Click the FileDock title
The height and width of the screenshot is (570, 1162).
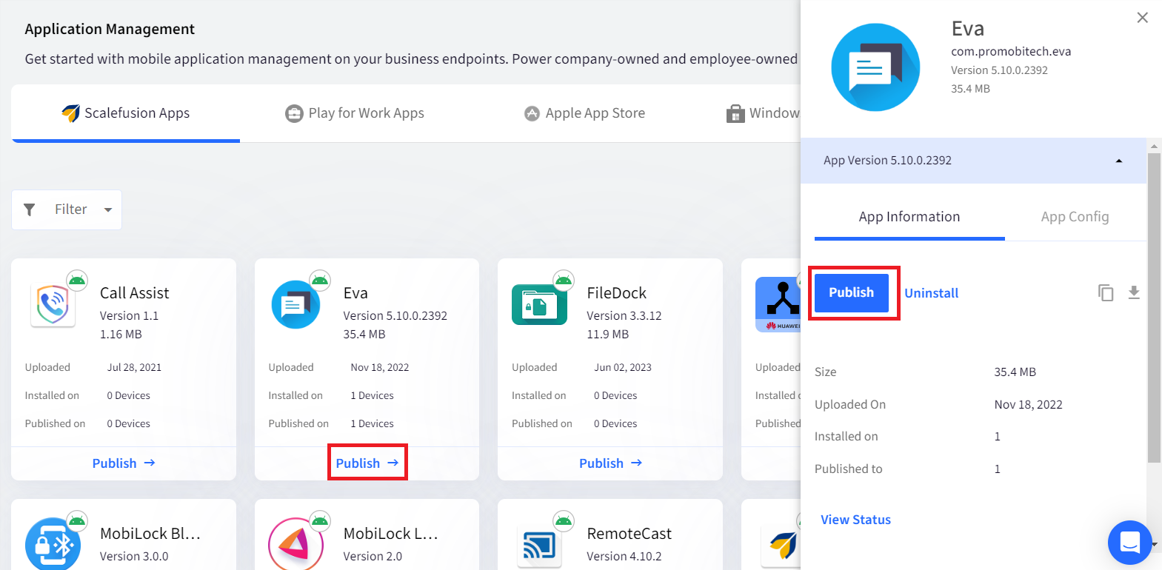(x=617, y=293)
